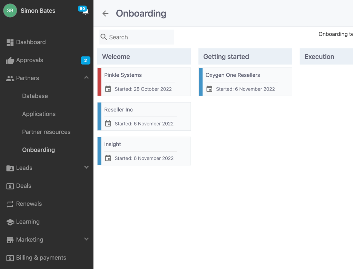The width and height of the screenshot is (353, 269).
Task: Click the notifications bell icon
Action: [x=85, y=11]
